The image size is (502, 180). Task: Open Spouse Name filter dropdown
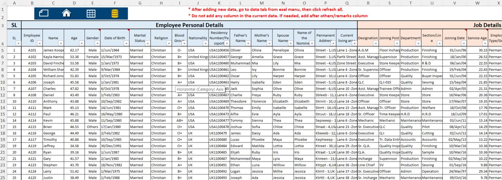(x=290, y=43)
